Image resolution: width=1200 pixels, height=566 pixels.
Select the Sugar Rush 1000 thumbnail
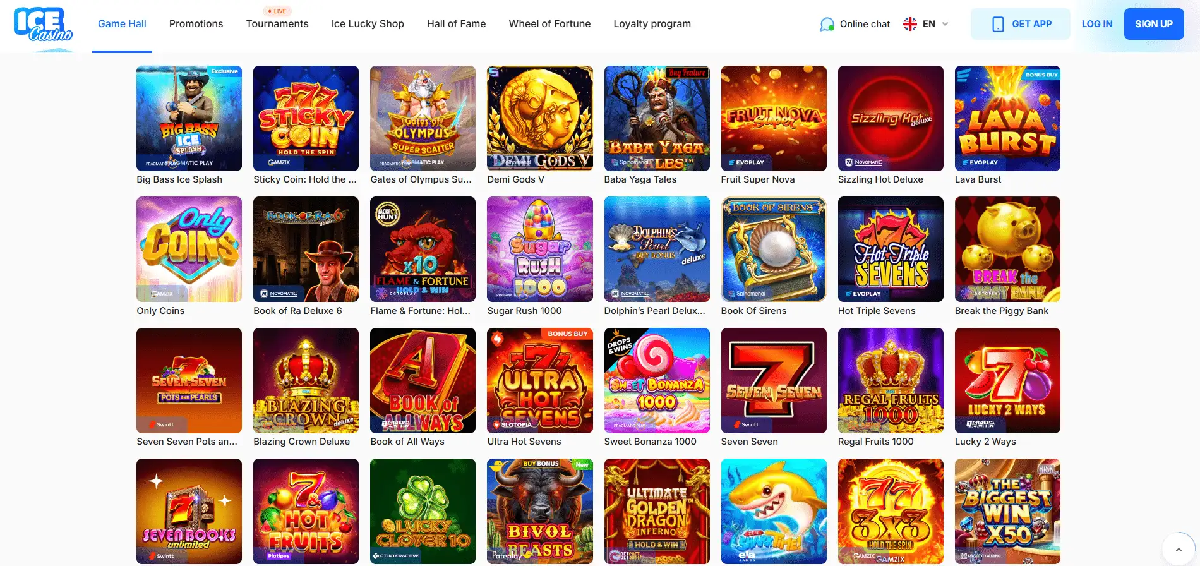click(540, 249)
